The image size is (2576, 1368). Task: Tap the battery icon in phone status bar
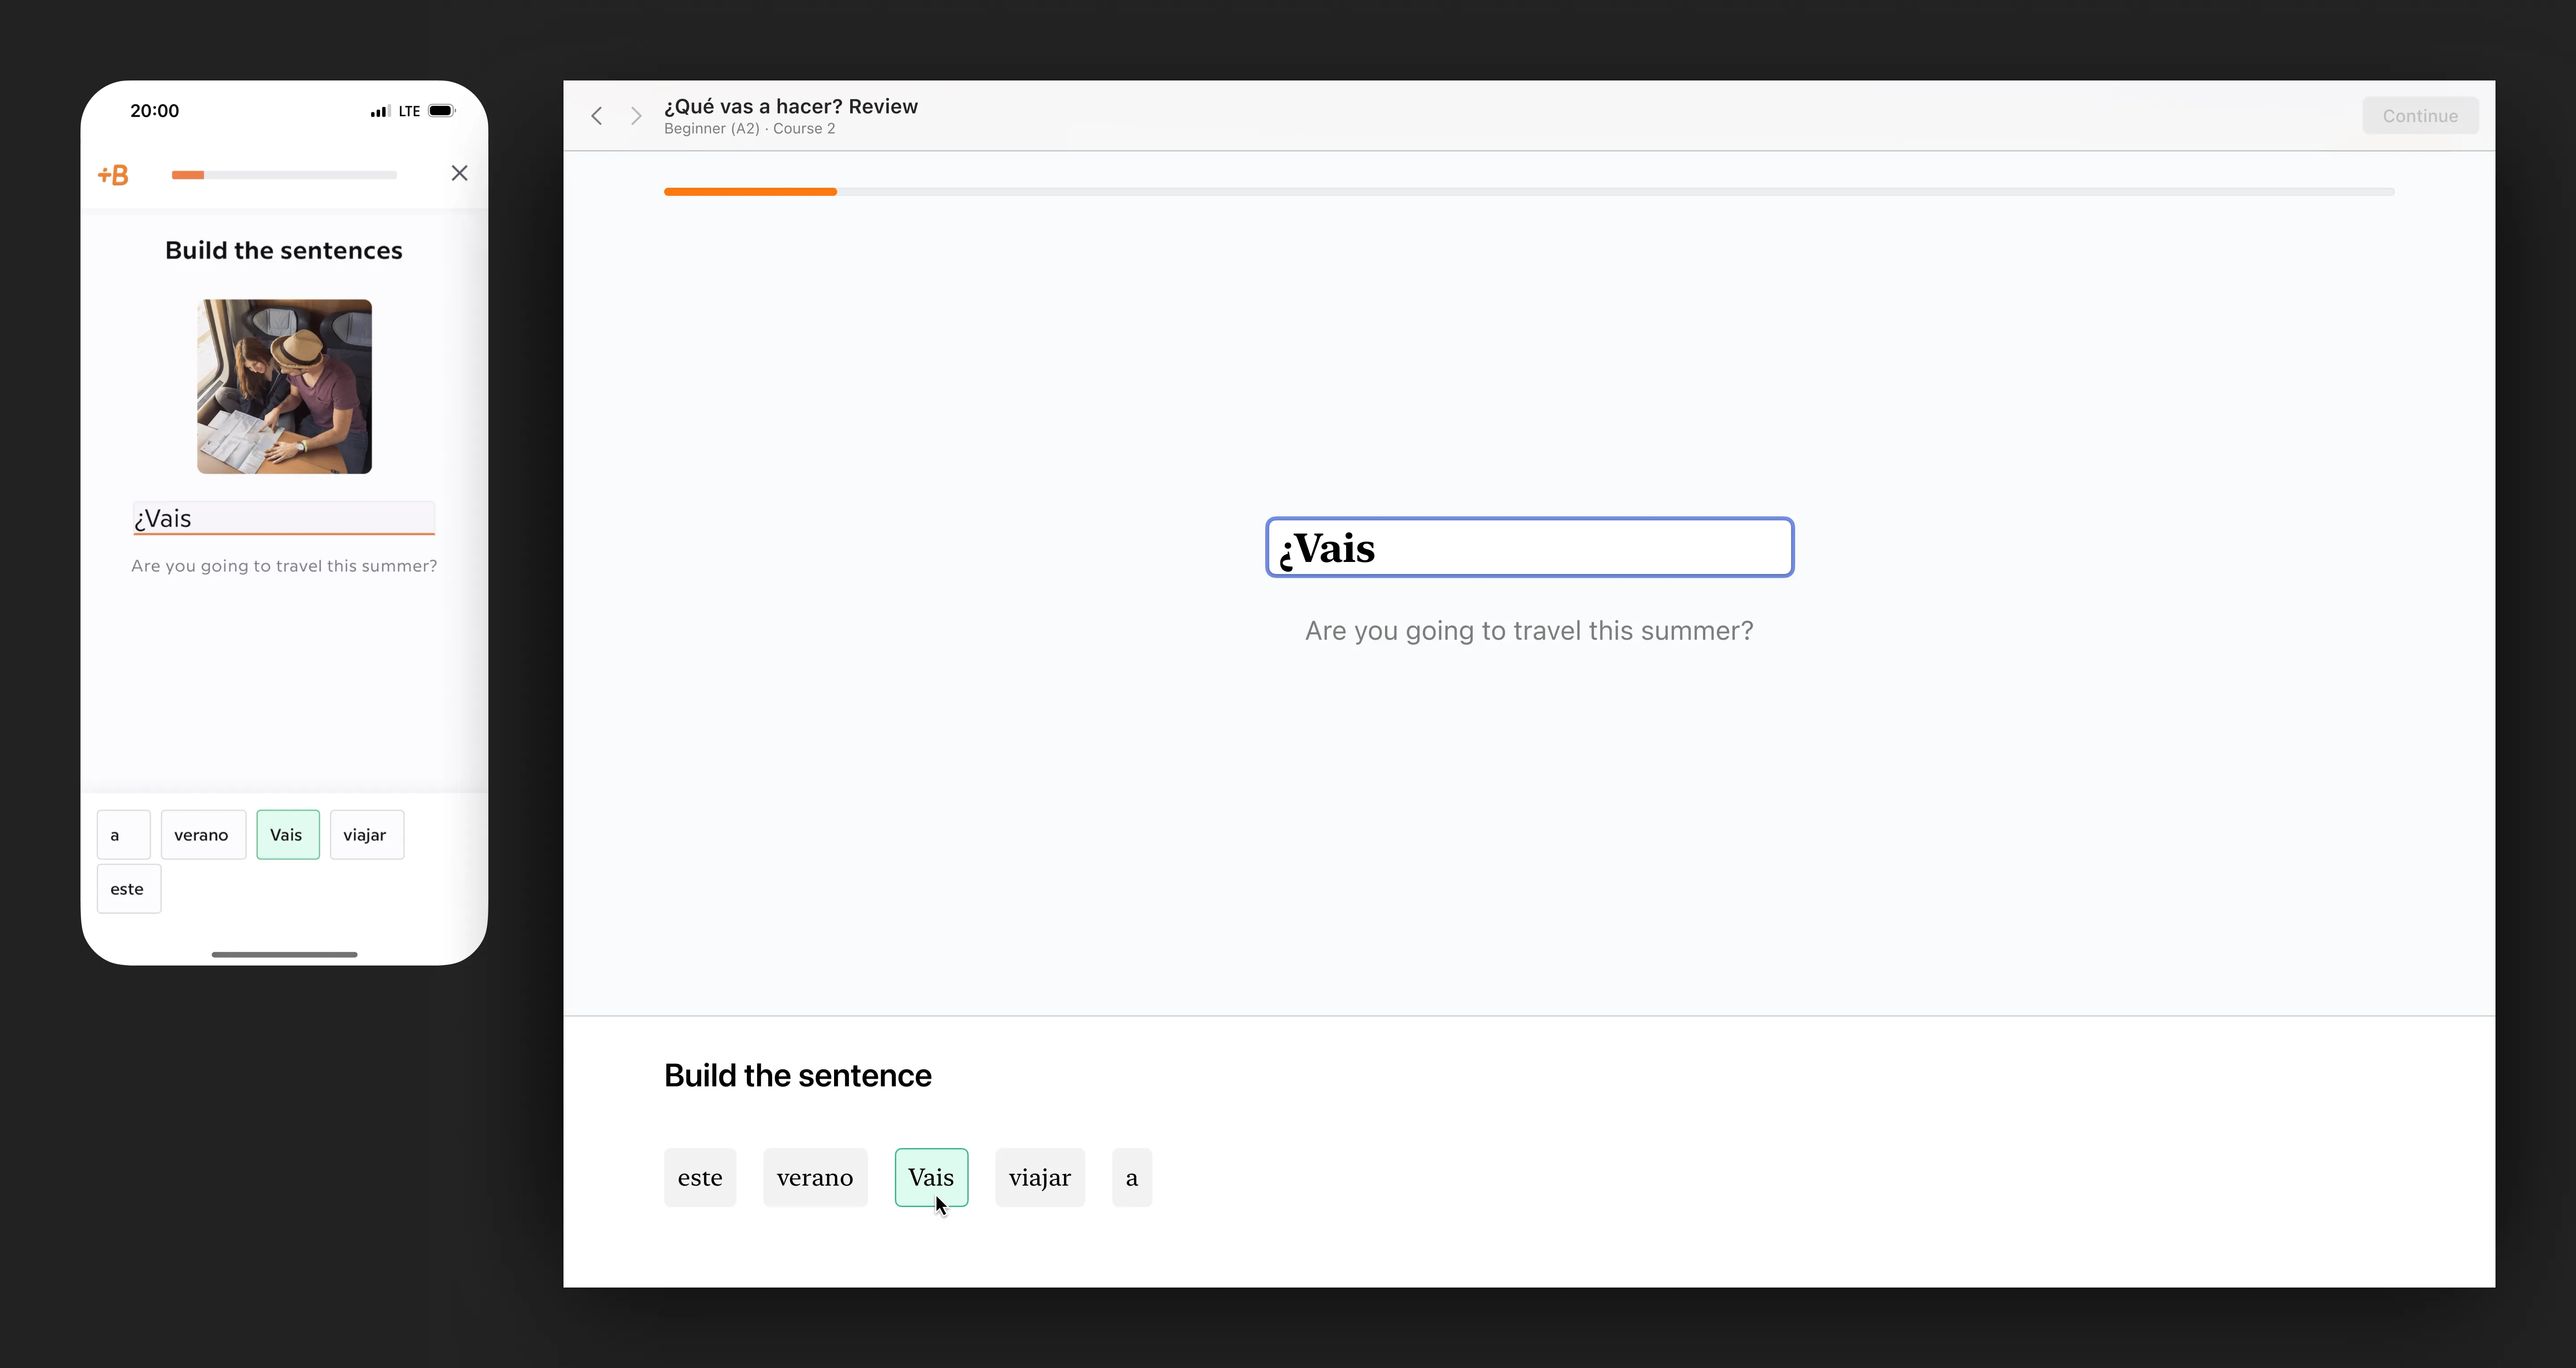[442, 111]
